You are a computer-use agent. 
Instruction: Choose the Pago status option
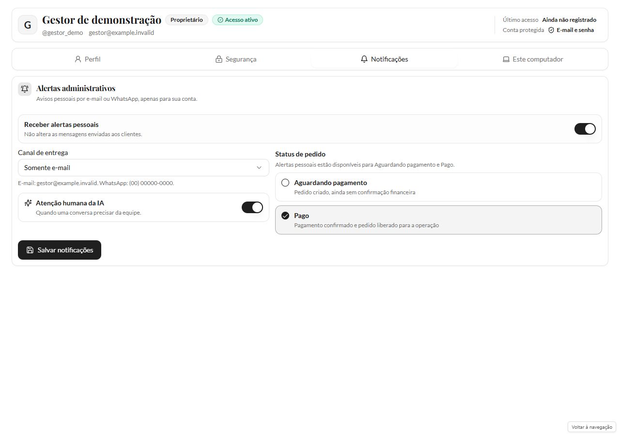tap(438, 220)
